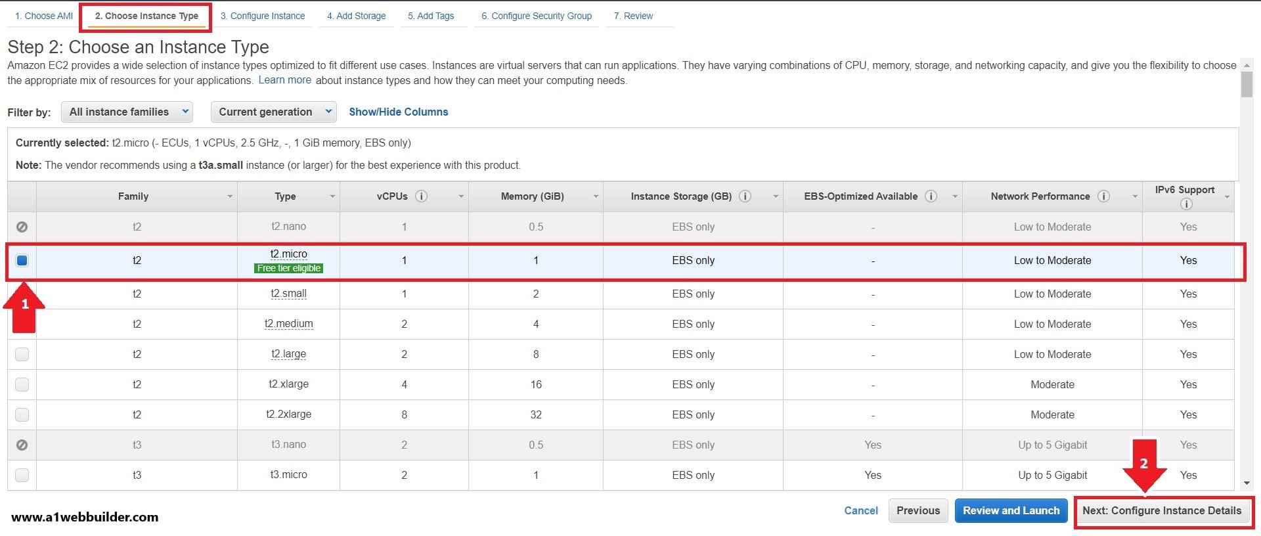The image size is (1261, 536).
Task: Open the Network Performance column sort arrow
Action: [x=1135, y=196]
